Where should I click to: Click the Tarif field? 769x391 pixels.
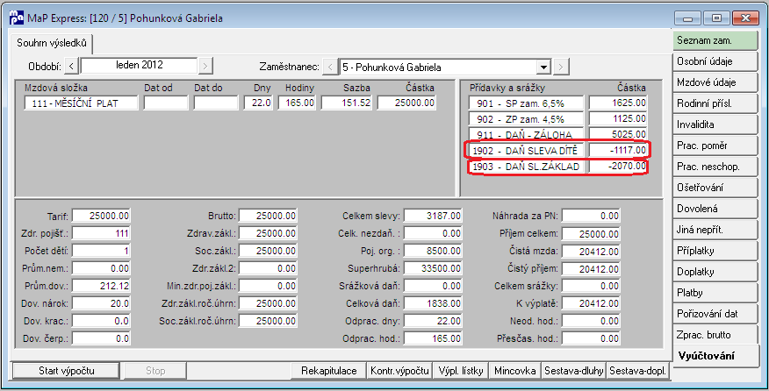(x=101, y=216)
